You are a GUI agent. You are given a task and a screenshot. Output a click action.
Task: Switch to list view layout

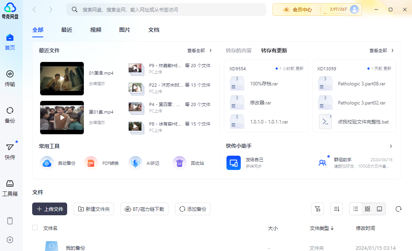tap(356, 209)
